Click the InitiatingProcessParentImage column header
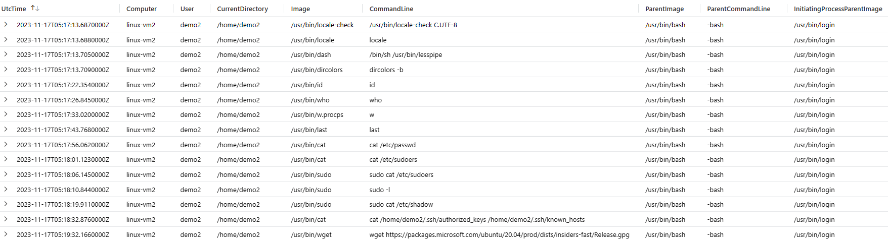This screenshot has width=888, height=241. pyautogui.click(x=837, y=9)
